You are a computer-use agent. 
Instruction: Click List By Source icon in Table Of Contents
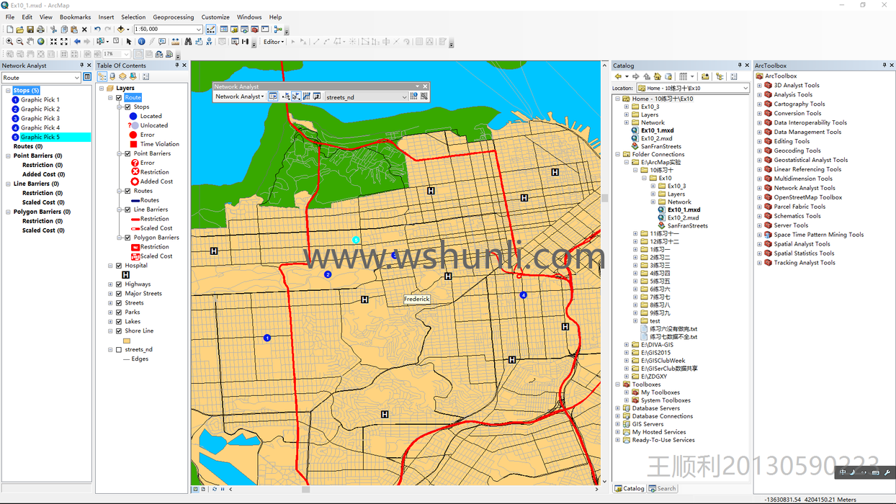(x=112, y=76)
